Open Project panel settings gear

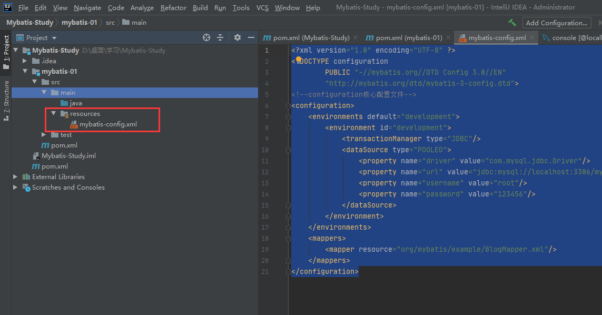[x=238, y=37]
